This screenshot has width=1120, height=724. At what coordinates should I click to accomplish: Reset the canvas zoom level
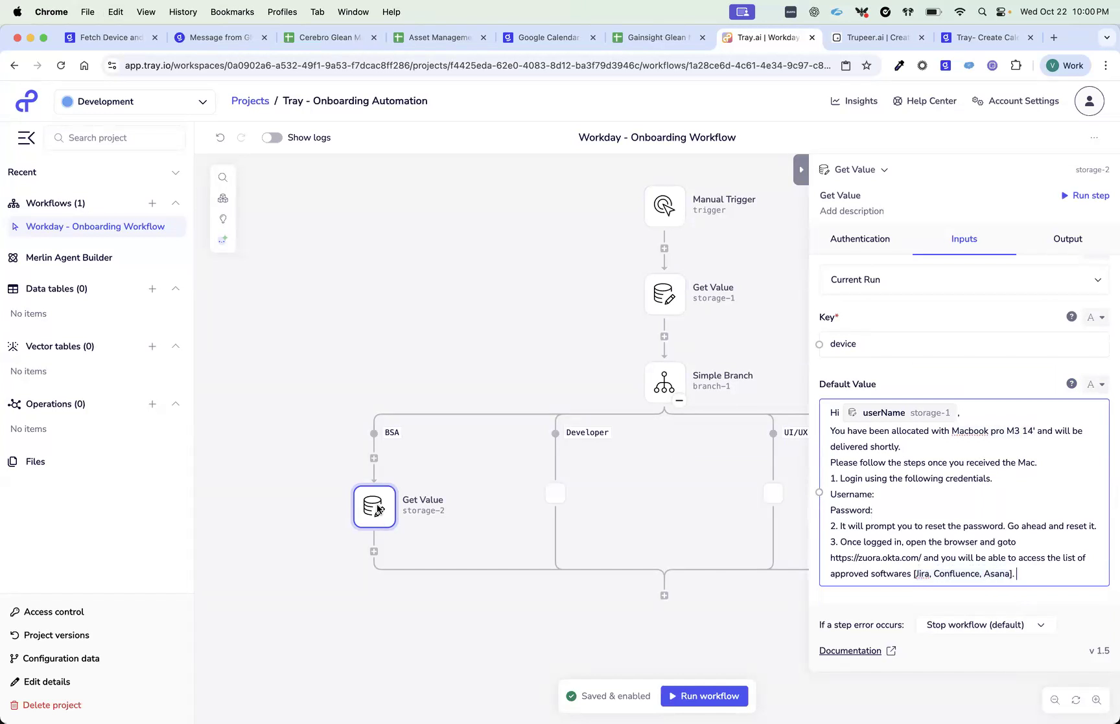pyautogui.click(x=1075, y=700)
